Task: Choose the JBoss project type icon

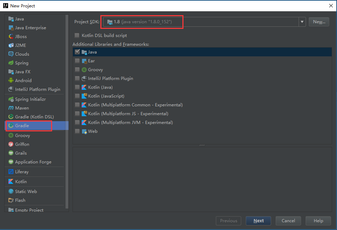Action: pos(11,37)
